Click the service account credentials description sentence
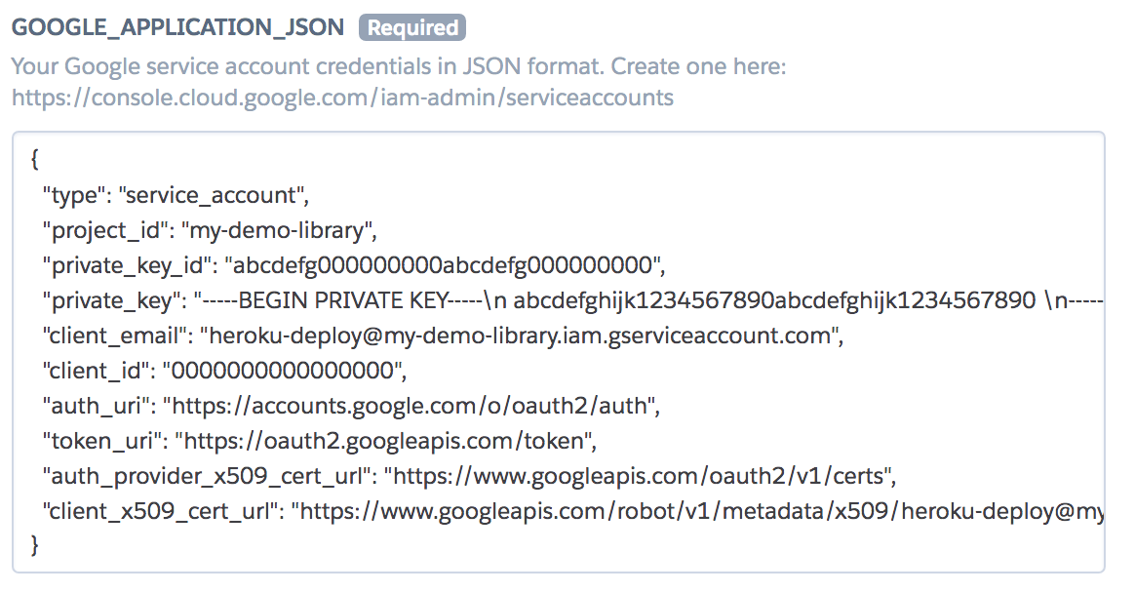 (x=399, y=66)
